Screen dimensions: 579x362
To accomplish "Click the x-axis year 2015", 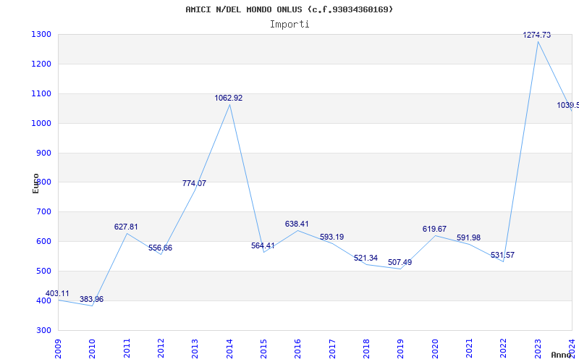I will pos(263,348).
